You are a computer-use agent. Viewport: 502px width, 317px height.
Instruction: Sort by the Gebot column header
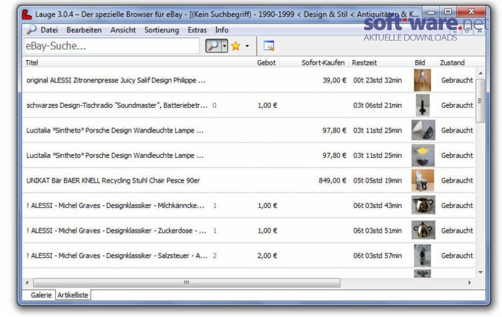[x=266, y=63]
